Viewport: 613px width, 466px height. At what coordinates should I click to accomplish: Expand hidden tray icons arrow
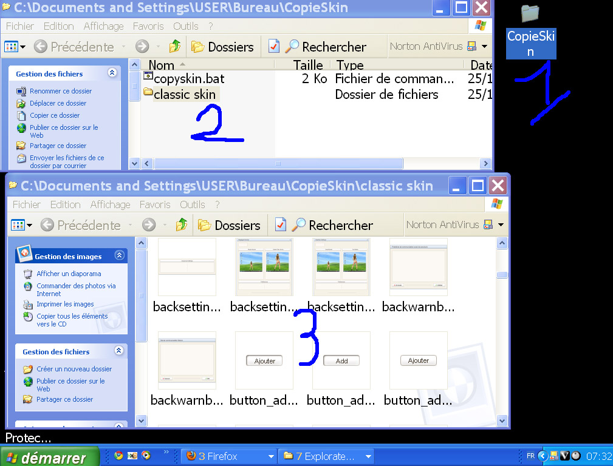[x=543, y=456]
